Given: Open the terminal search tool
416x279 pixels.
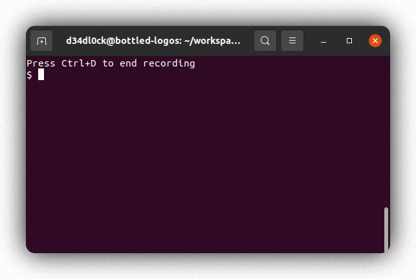Looking at the screenshot, I should click(x=265, y=41).
